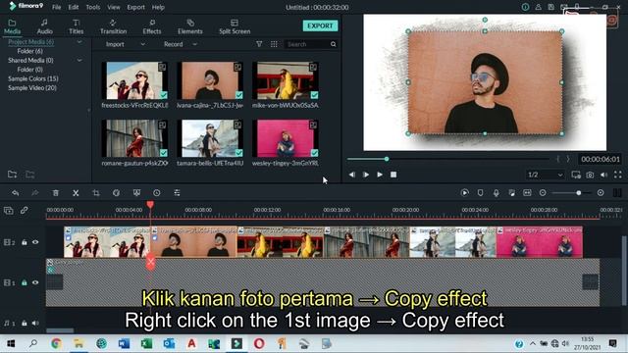Add new folder icon in media panel
This screenshot has height=353, width=628.
tap(12, 175)
